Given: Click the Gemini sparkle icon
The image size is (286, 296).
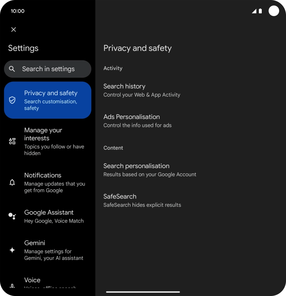Looking at the screenshot, I should 12,250.
